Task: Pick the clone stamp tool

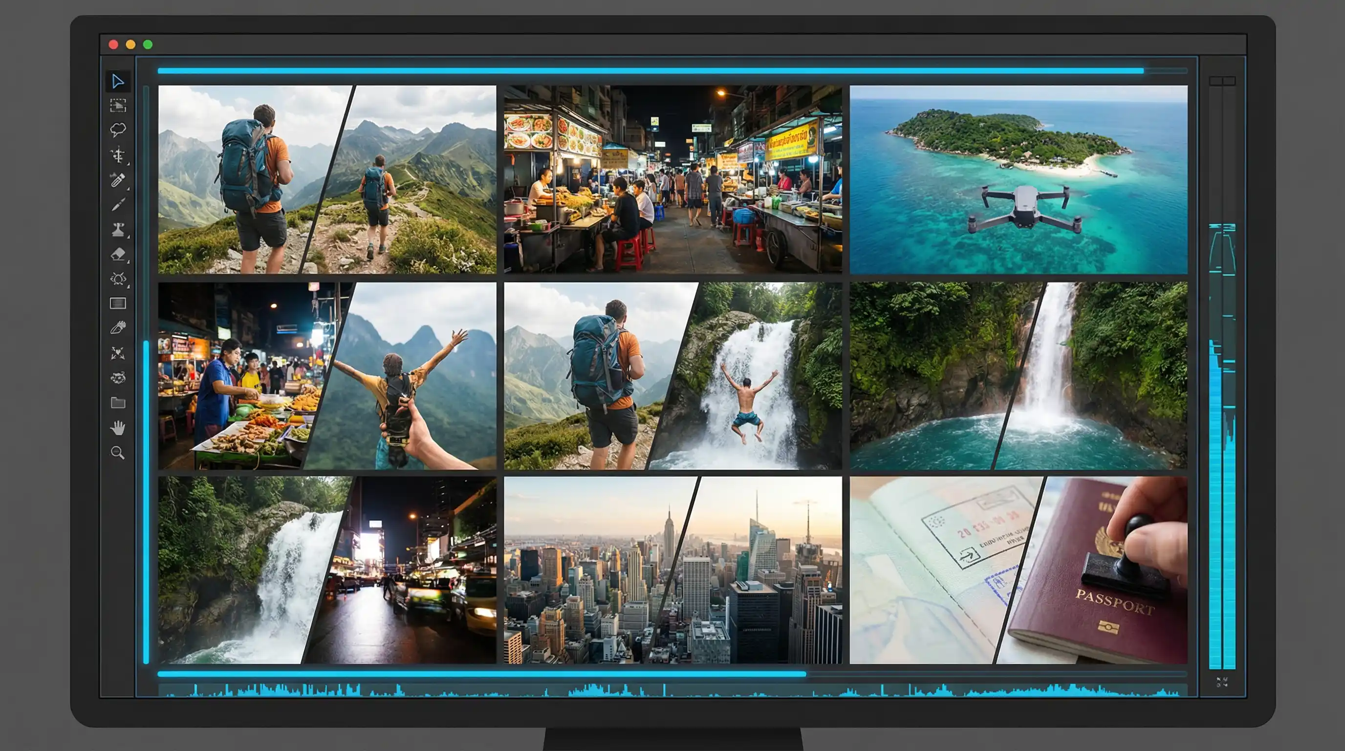Action: tap(117, 229)
